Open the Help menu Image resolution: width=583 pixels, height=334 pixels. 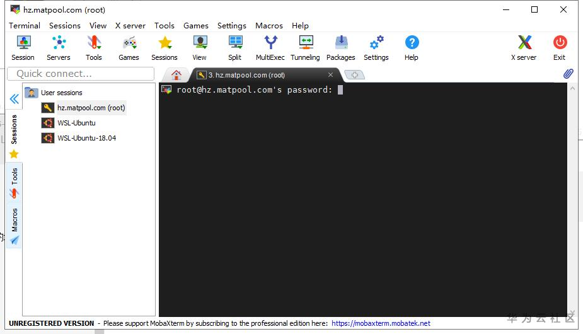300,26
